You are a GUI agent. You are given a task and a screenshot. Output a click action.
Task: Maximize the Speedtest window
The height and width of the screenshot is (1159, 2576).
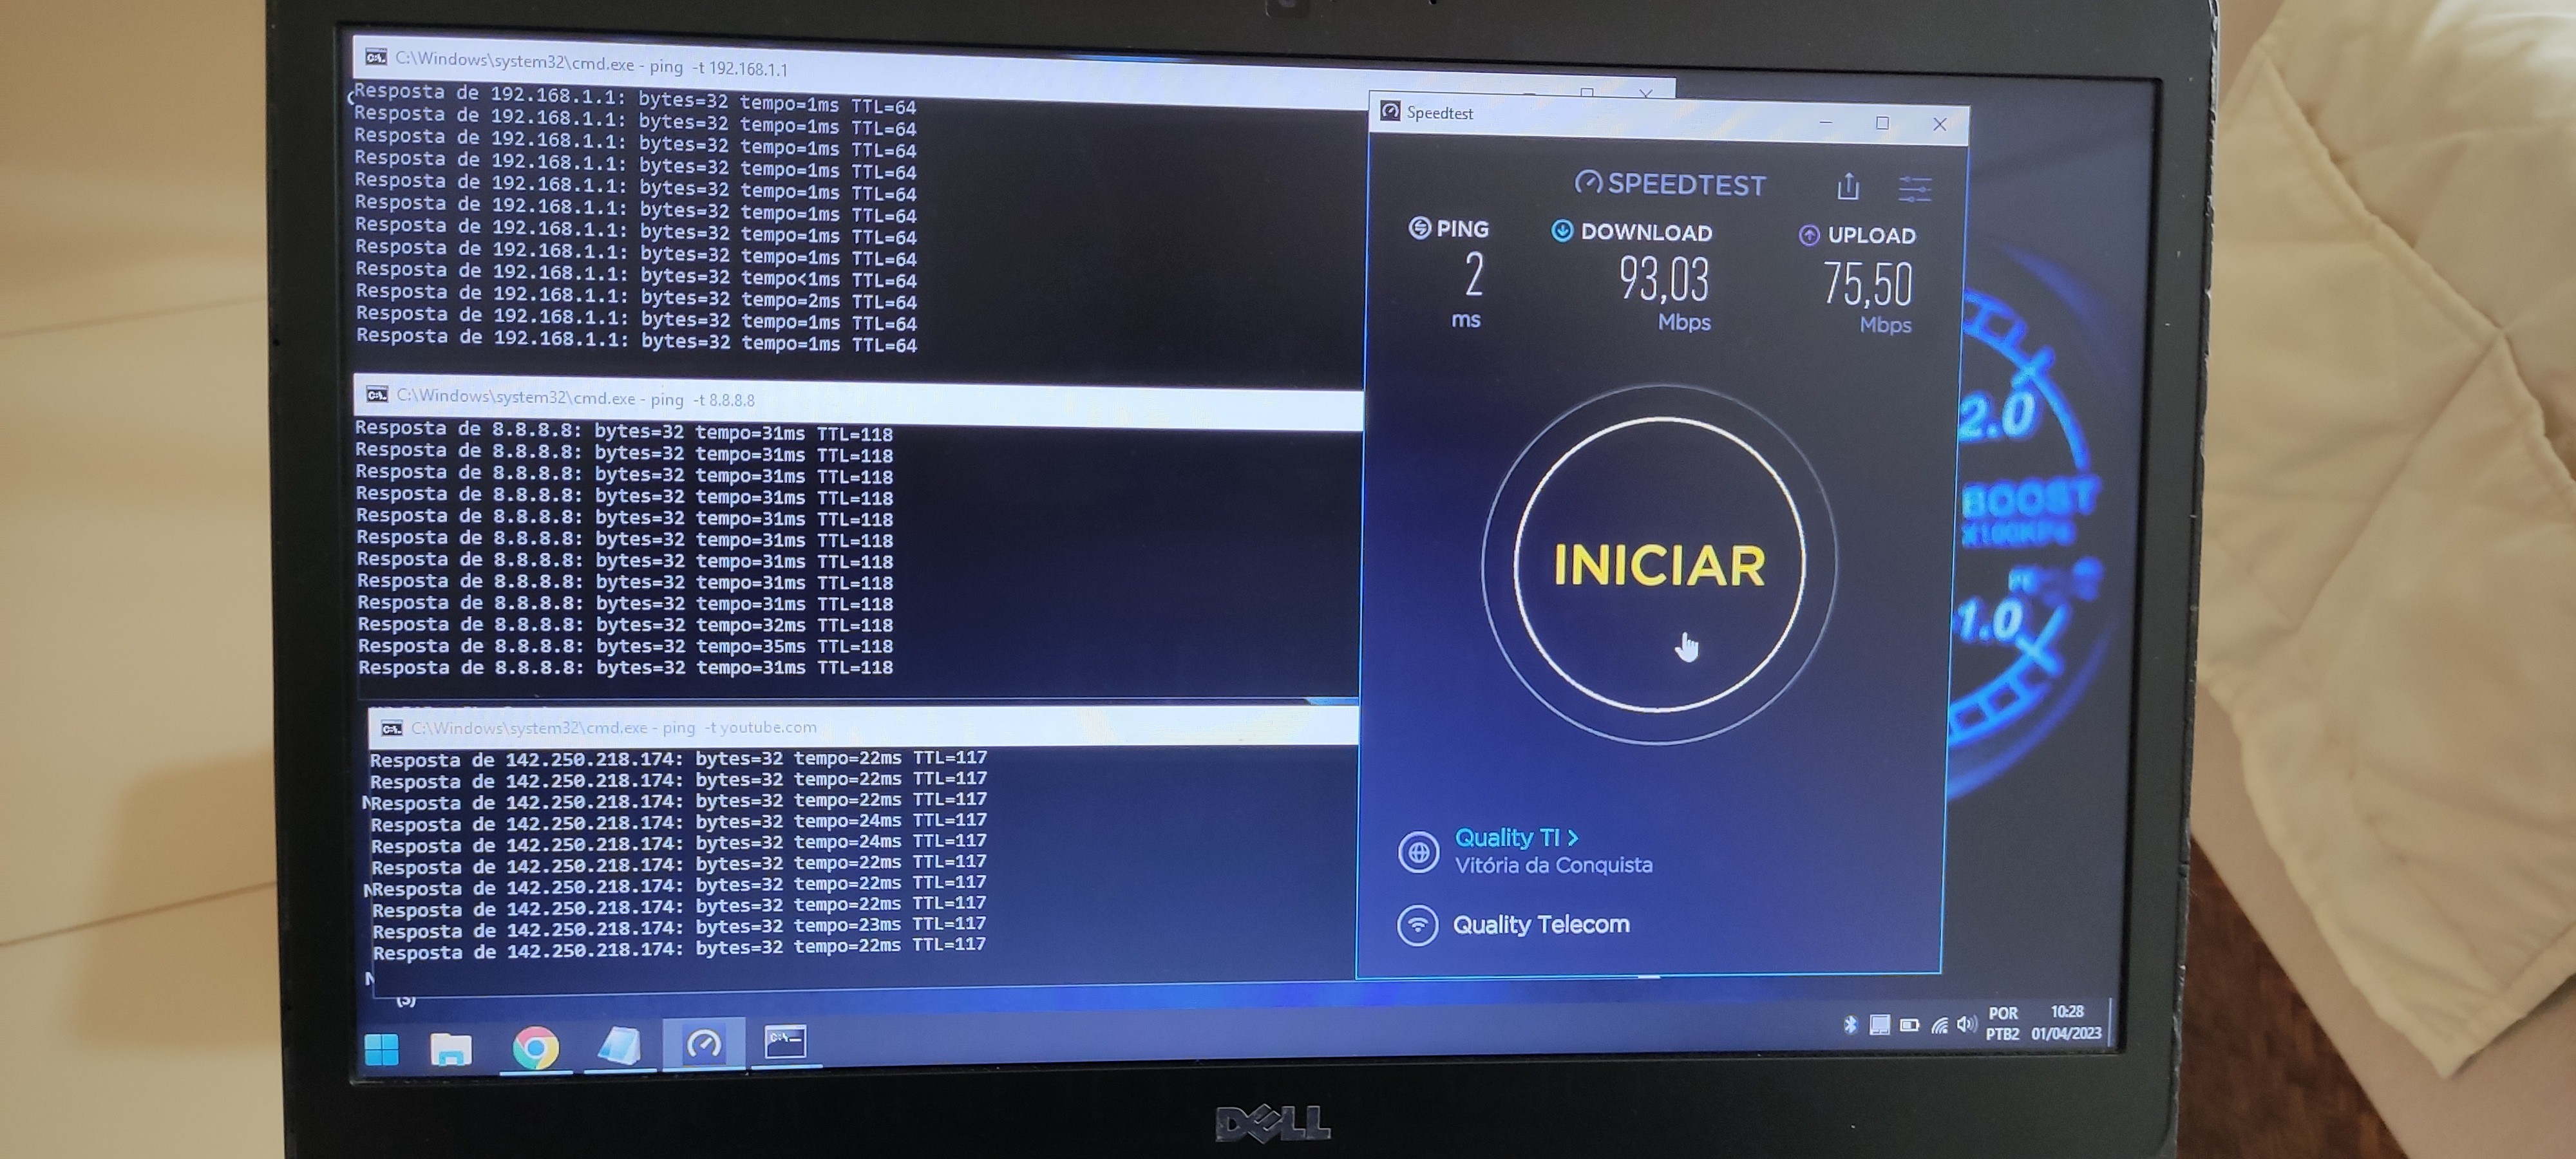1882,123
